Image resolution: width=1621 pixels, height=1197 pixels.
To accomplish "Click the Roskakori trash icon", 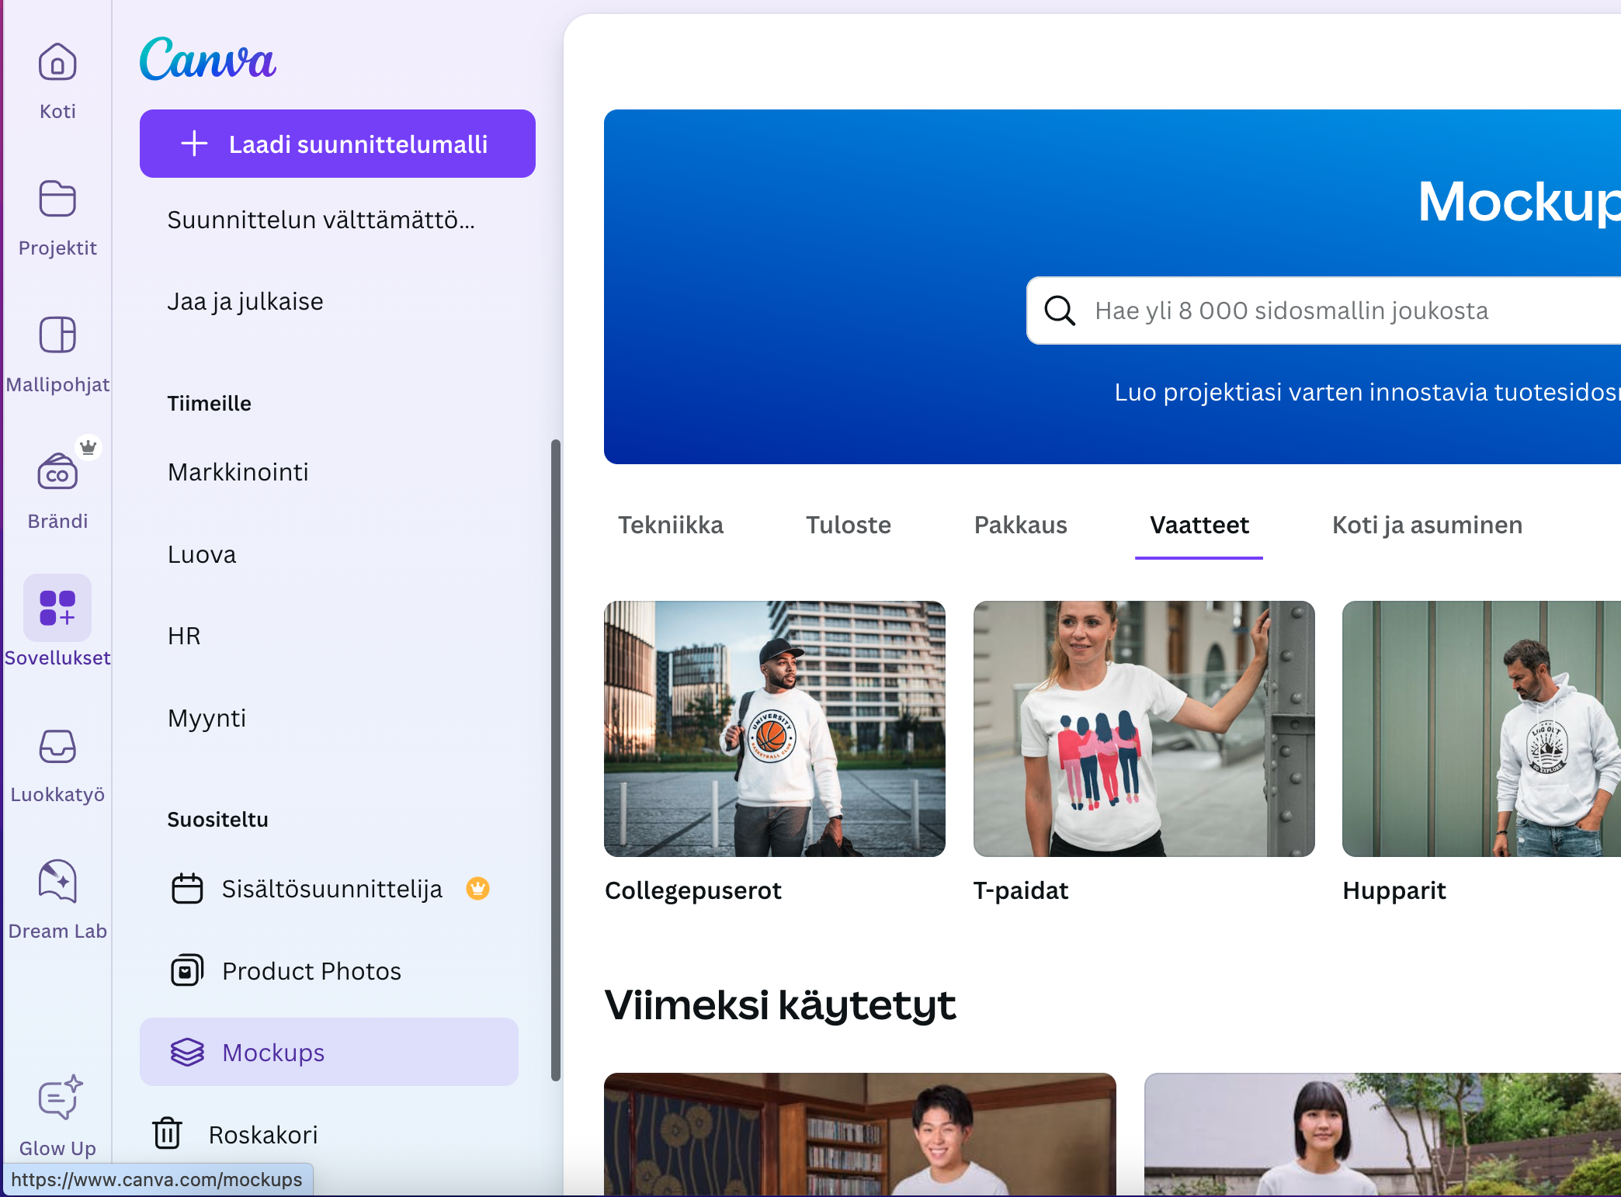I will [x=167, y=1133].
